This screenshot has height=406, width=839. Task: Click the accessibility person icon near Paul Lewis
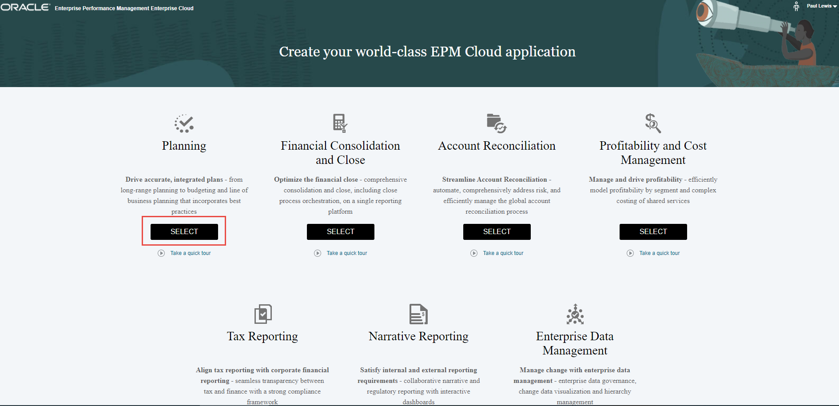(x=796, y=6)
